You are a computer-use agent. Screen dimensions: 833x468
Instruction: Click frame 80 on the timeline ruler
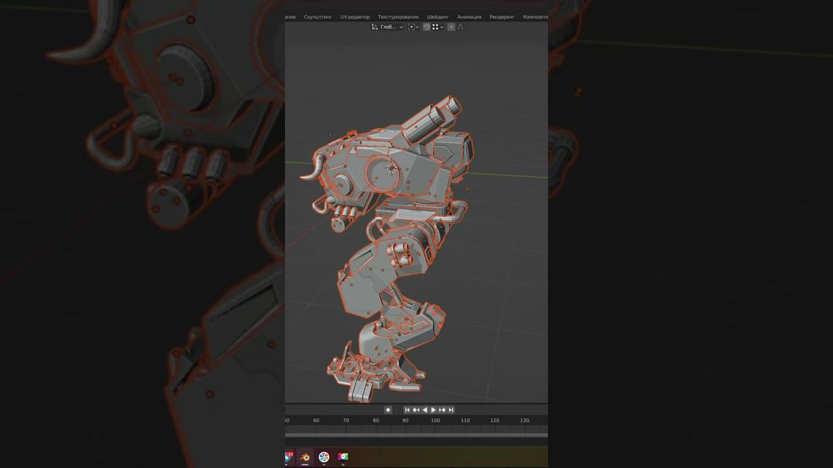pyautogui.click(x=376, y=421)
